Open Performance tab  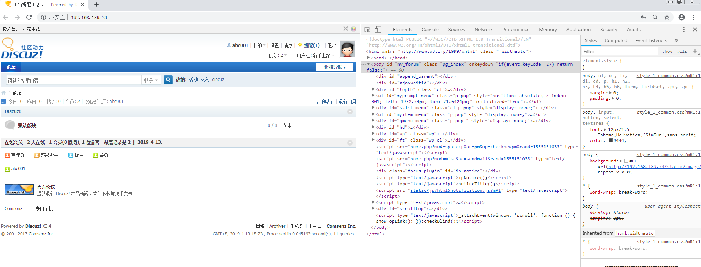(516, 29)
